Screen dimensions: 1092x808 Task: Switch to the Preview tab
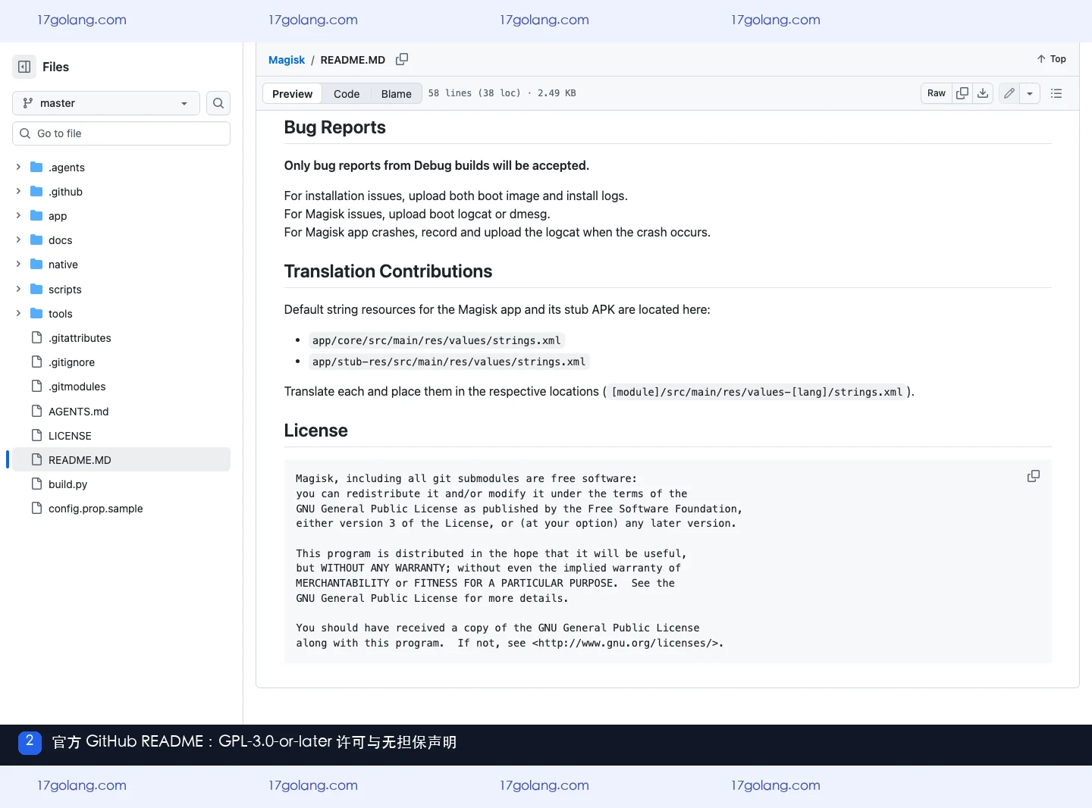click(292, 94)
